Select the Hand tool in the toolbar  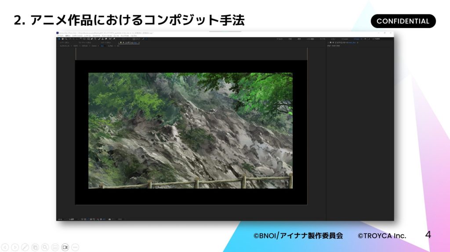coord(62,39)
